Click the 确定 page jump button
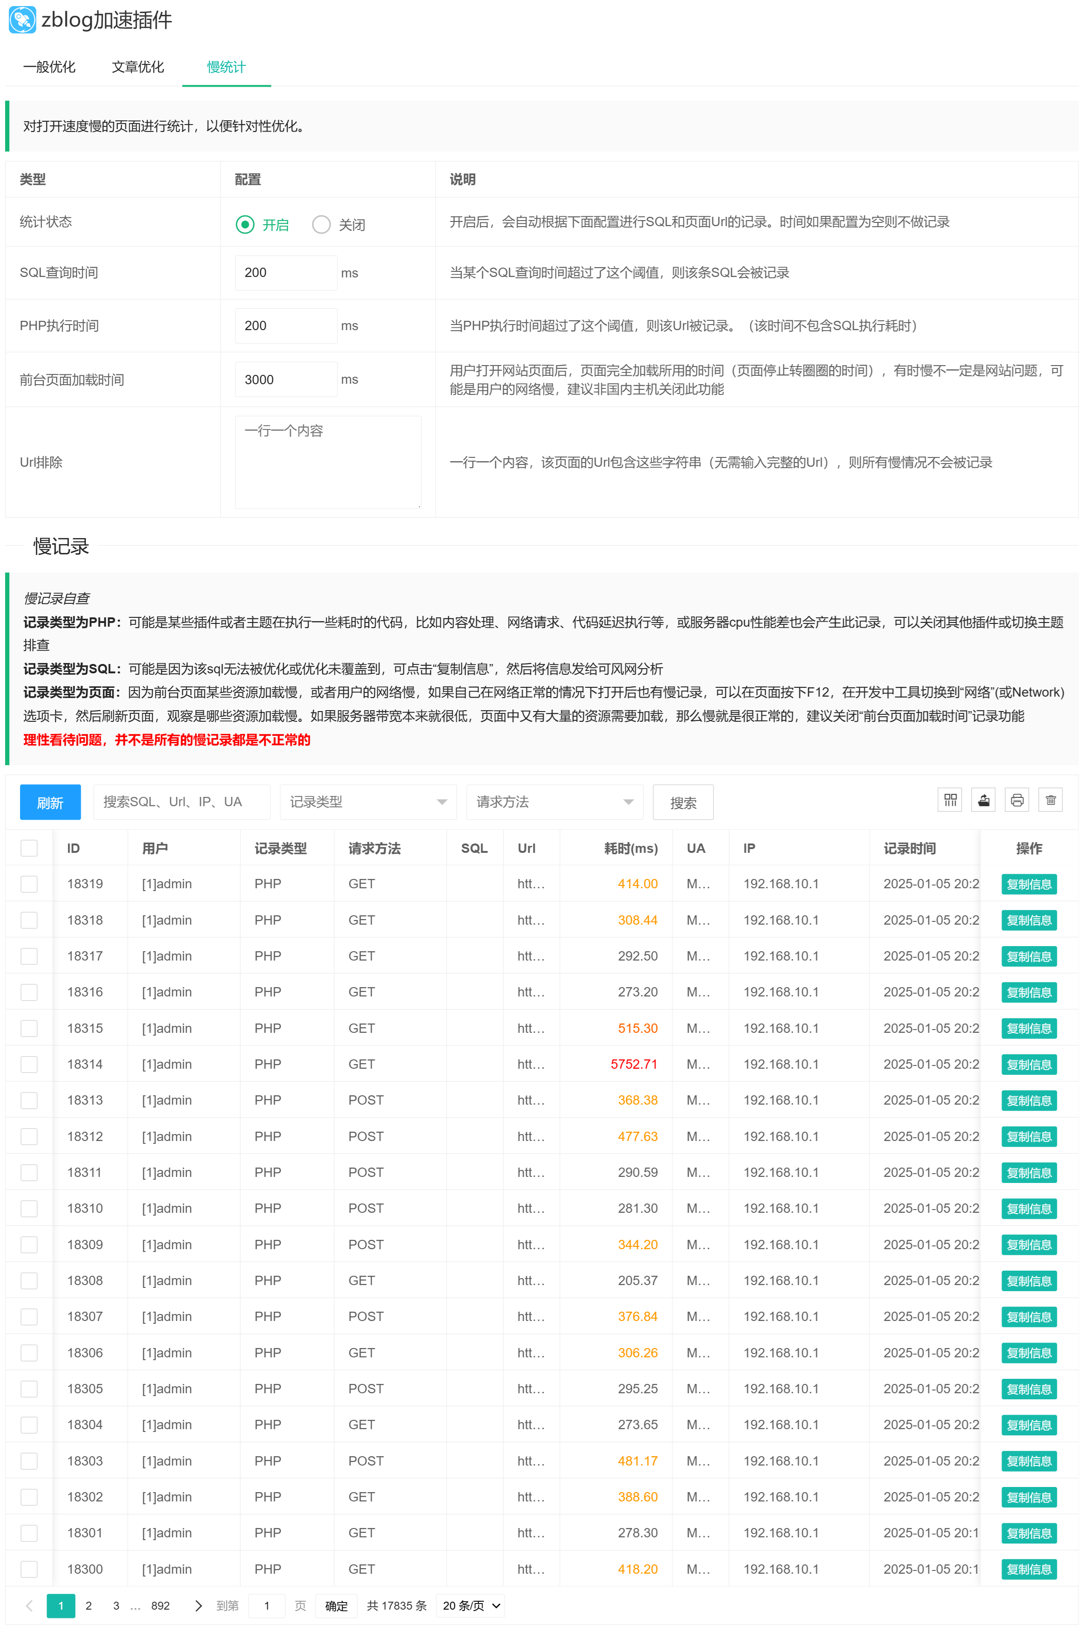1084x1632 pixels. click(336, 1605)
